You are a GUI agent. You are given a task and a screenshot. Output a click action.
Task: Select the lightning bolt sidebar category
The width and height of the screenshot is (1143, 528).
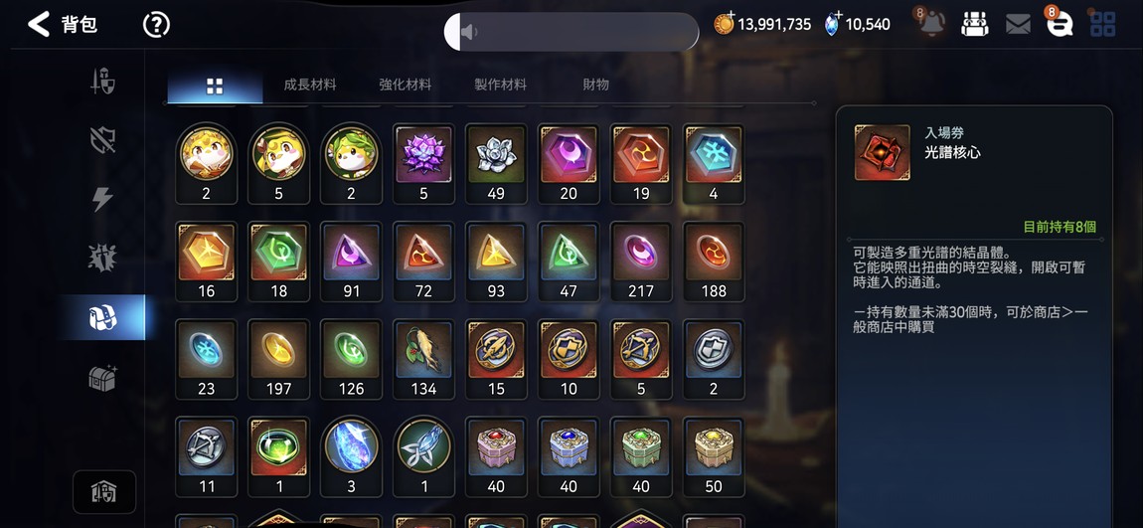point(102,198)
